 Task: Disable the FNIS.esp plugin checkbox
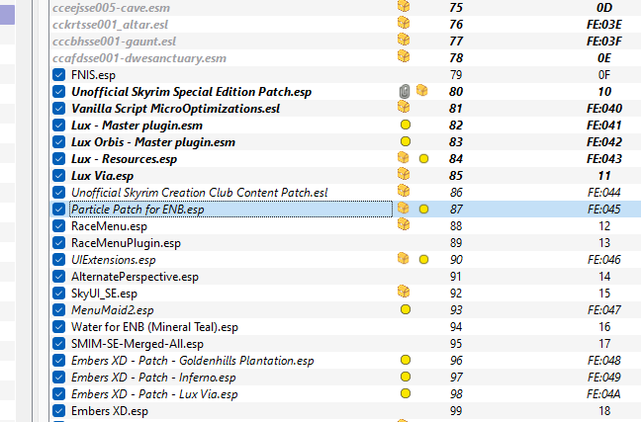pyautogui.click(x=59, y=75)
